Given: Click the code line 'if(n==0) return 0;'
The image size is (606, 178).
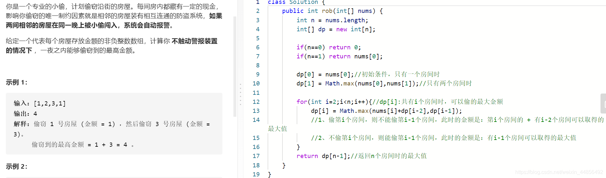Looking at the screenshot, I should (x=329, y=47).
